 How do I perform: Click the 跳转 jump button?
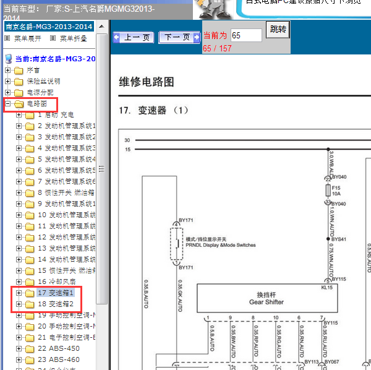(278, 29)
